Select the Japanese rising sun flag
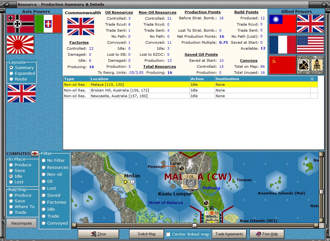This screenshot has width=330, height=241. (x=20, y=45)
